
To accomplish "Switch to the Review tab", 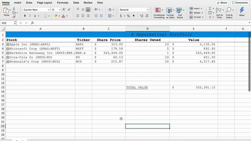I will point(88,3).
